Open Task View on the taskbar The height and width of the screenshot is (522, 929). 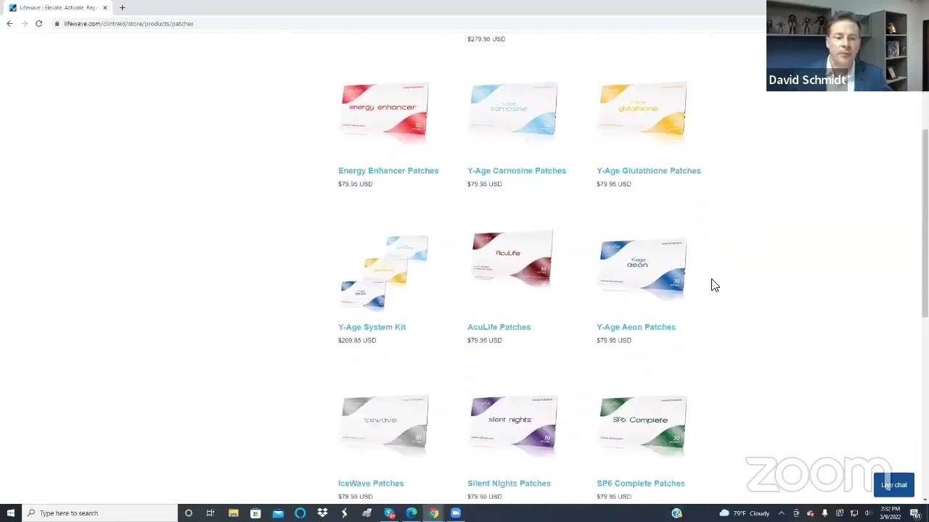210,513
